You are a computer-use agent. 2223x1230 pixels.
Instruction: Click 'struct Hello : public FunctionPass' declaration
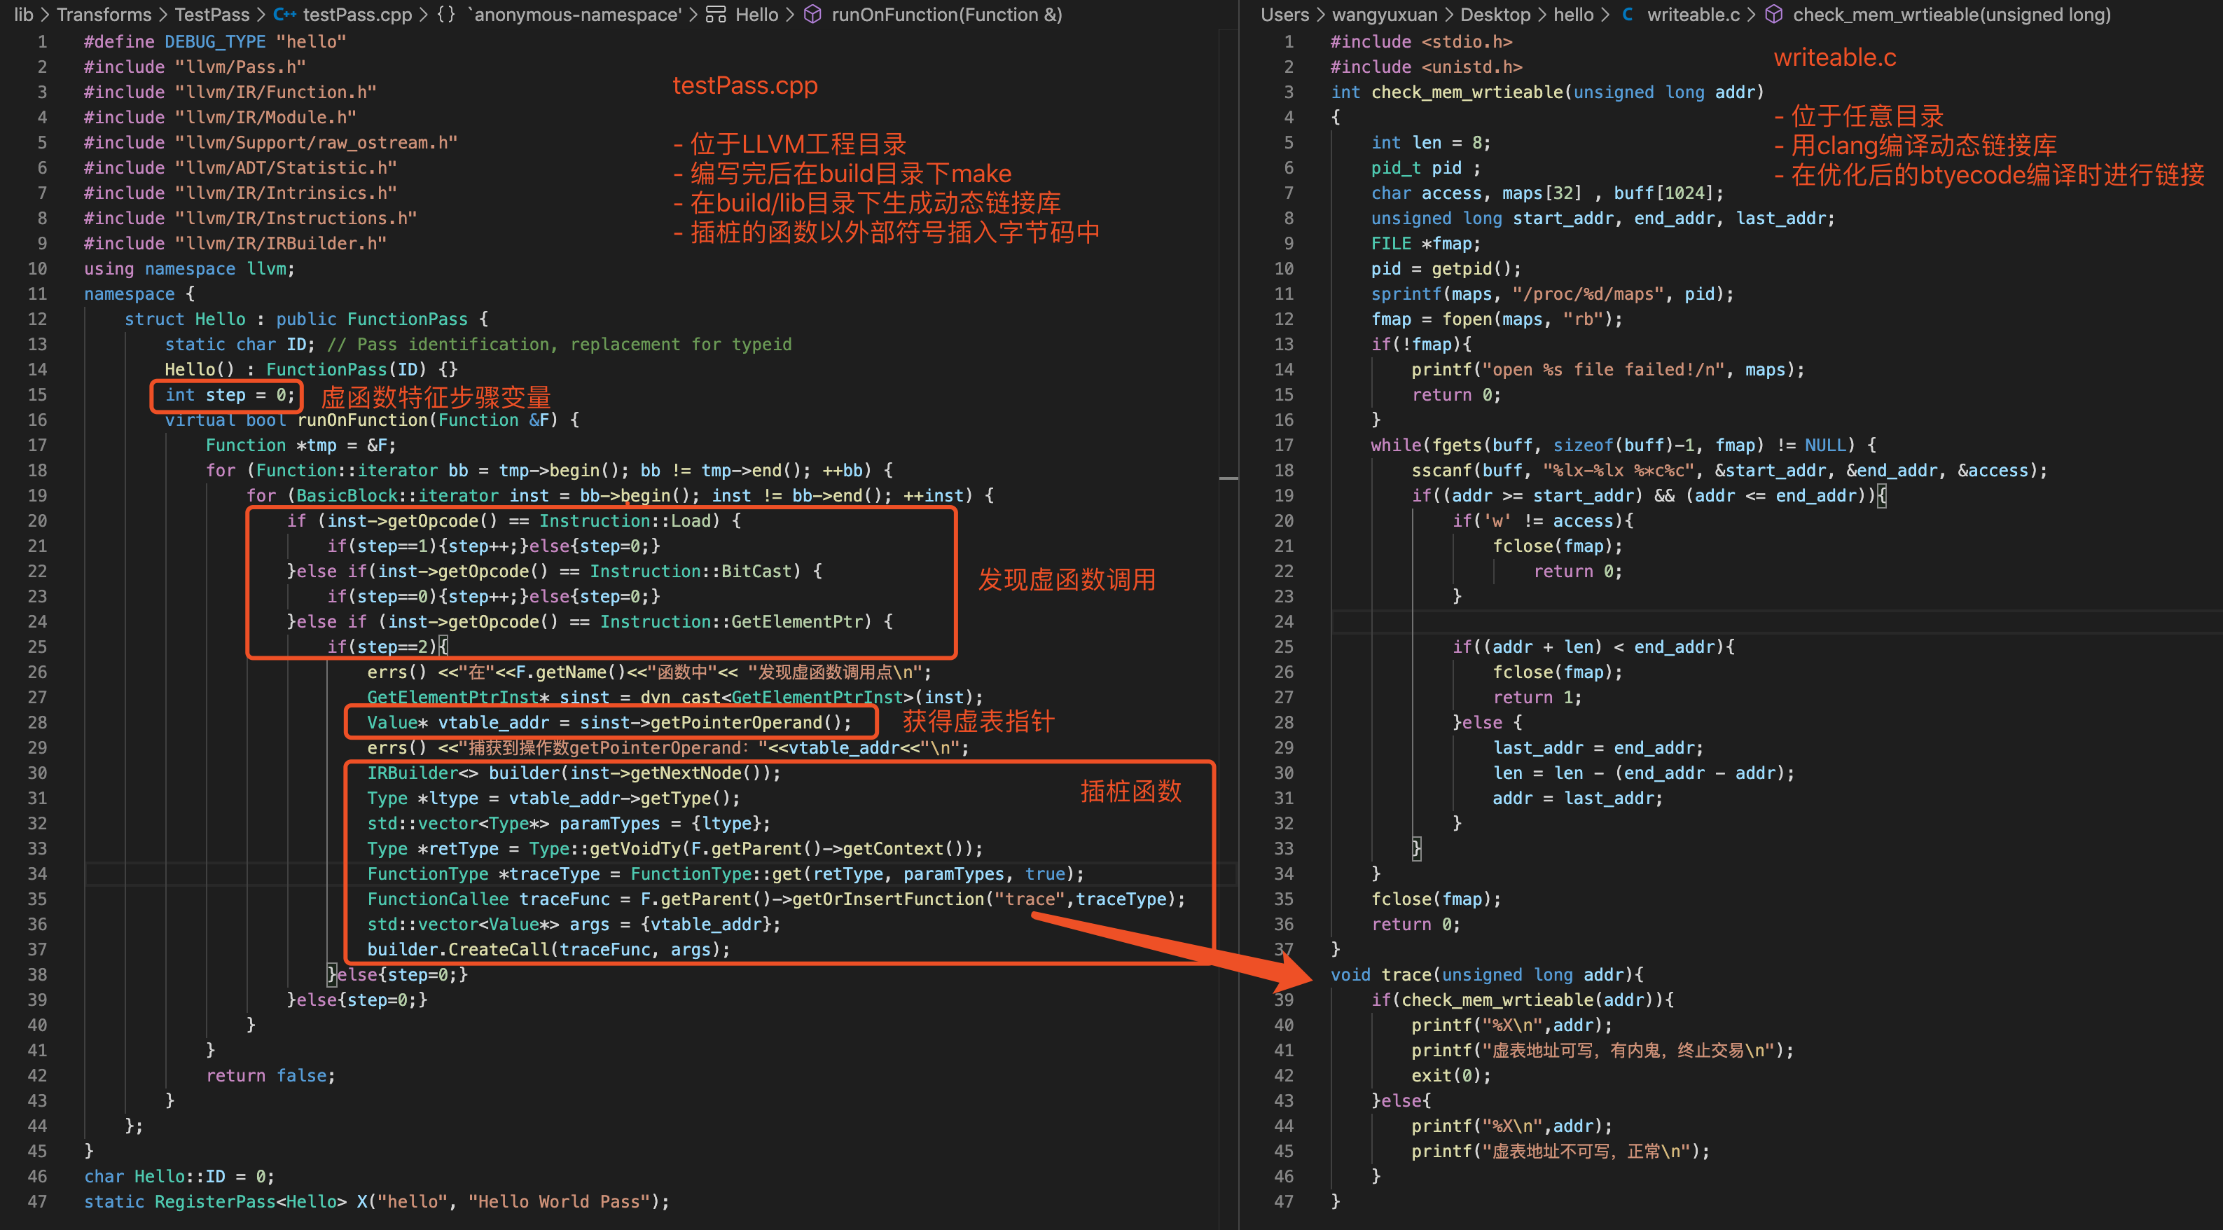pyautogui.click(x=306, y=319)
